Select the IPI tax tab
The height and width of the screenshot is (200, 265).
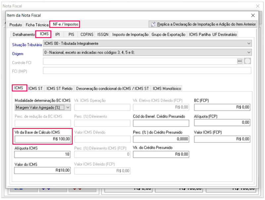(x=58, y=34)
